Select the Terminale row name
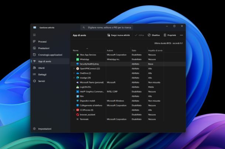The image size is (225, 149). coord(84,119)
